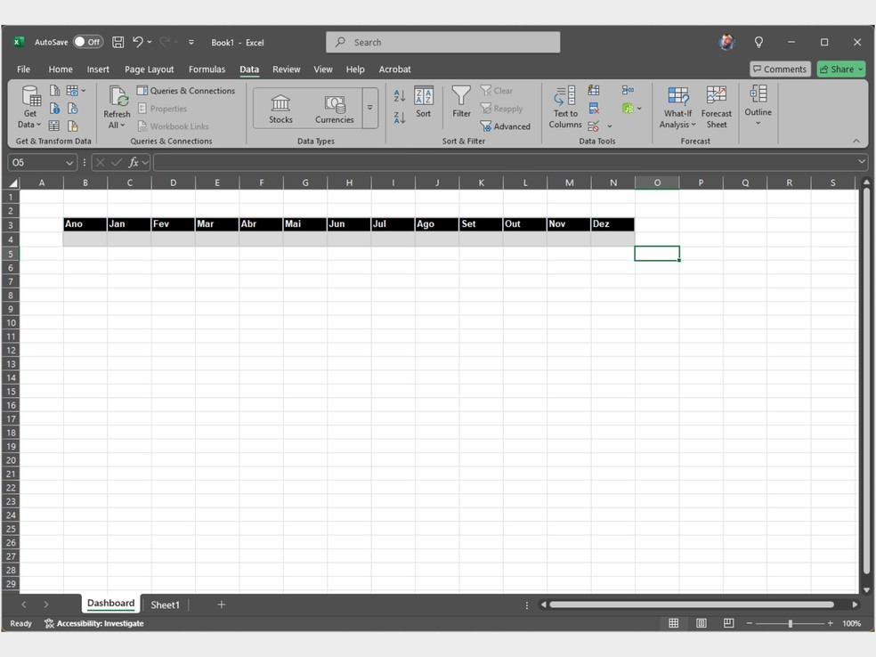Screen dimensions: 876x657
Task: Click in the Search box
Action: click(443, 43)
